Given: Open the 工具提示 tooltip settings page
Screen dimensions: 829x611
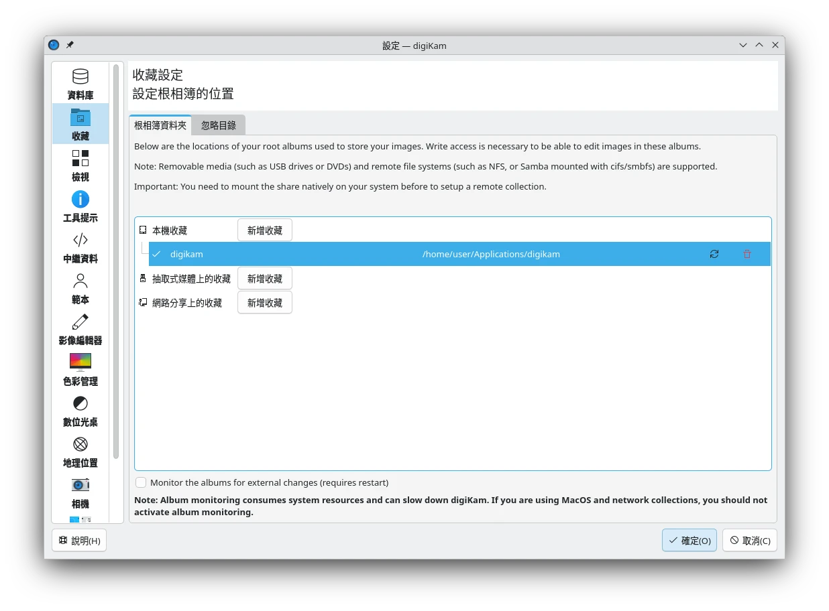Looking at the screenshot, I should (80, 206).
